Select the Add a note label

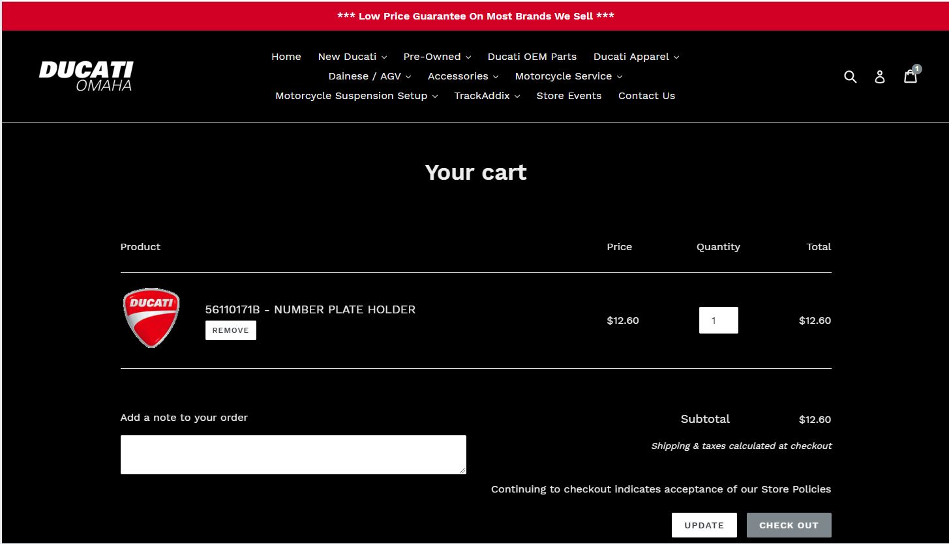pos(184,418)
